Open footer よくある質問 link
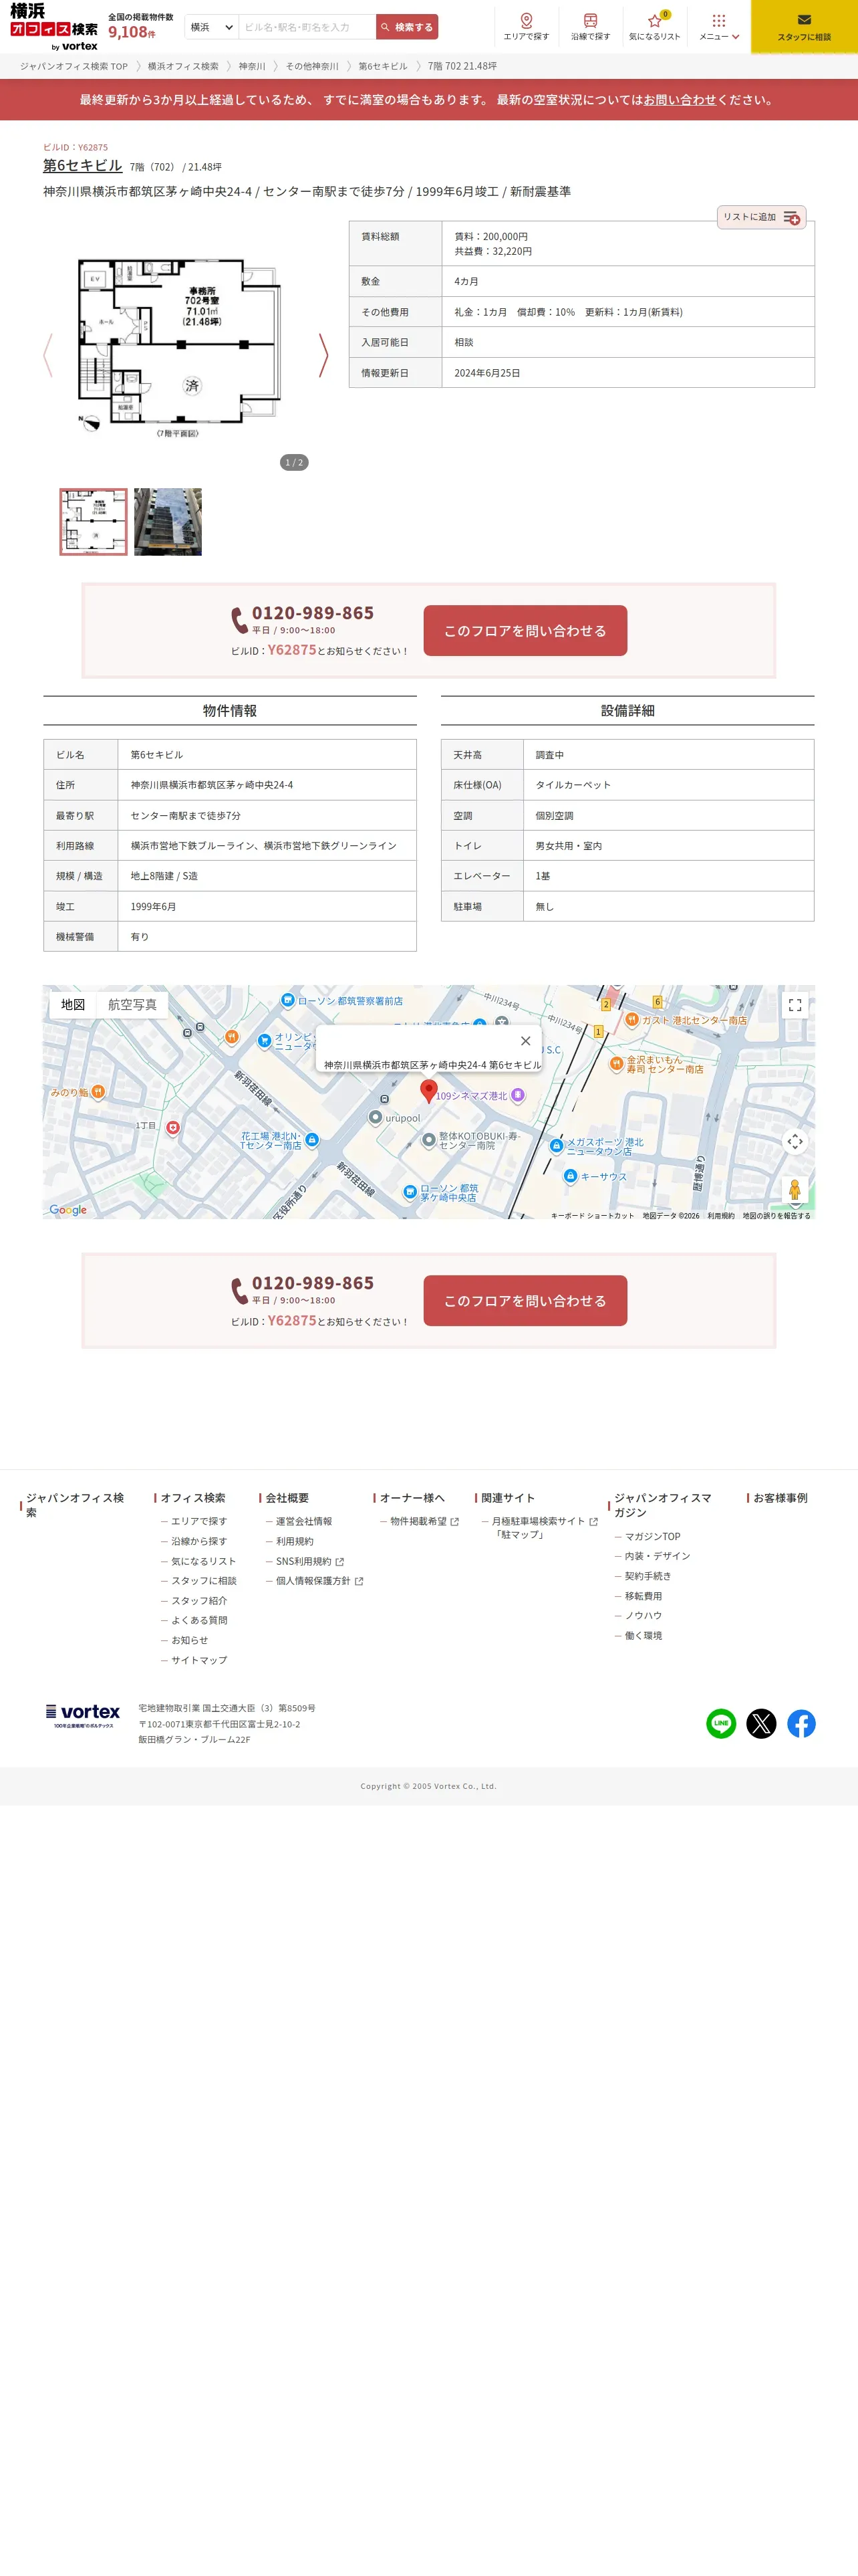 click(x=198, y=1621)
